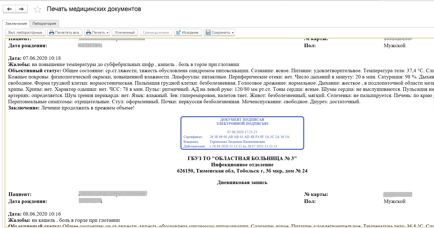The image size is (434, 228).
Task: Expand the "Печать" dropdown arrow
Action: (x=107, y=33)
